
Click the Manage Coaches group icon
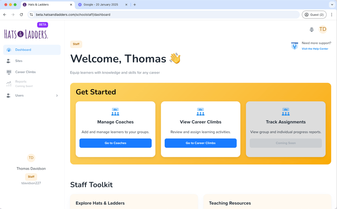tap(115, 112)
